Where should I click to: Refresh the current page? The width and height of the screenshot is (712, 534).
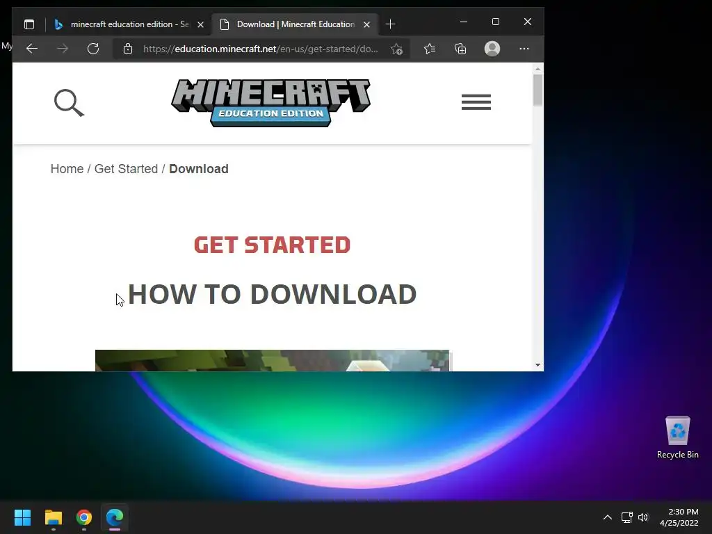[93, 49]
